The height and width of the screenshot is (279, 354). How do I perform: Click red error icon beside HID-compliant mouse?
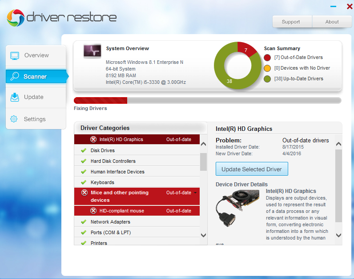pyautogui.click(x=93, y=211)
